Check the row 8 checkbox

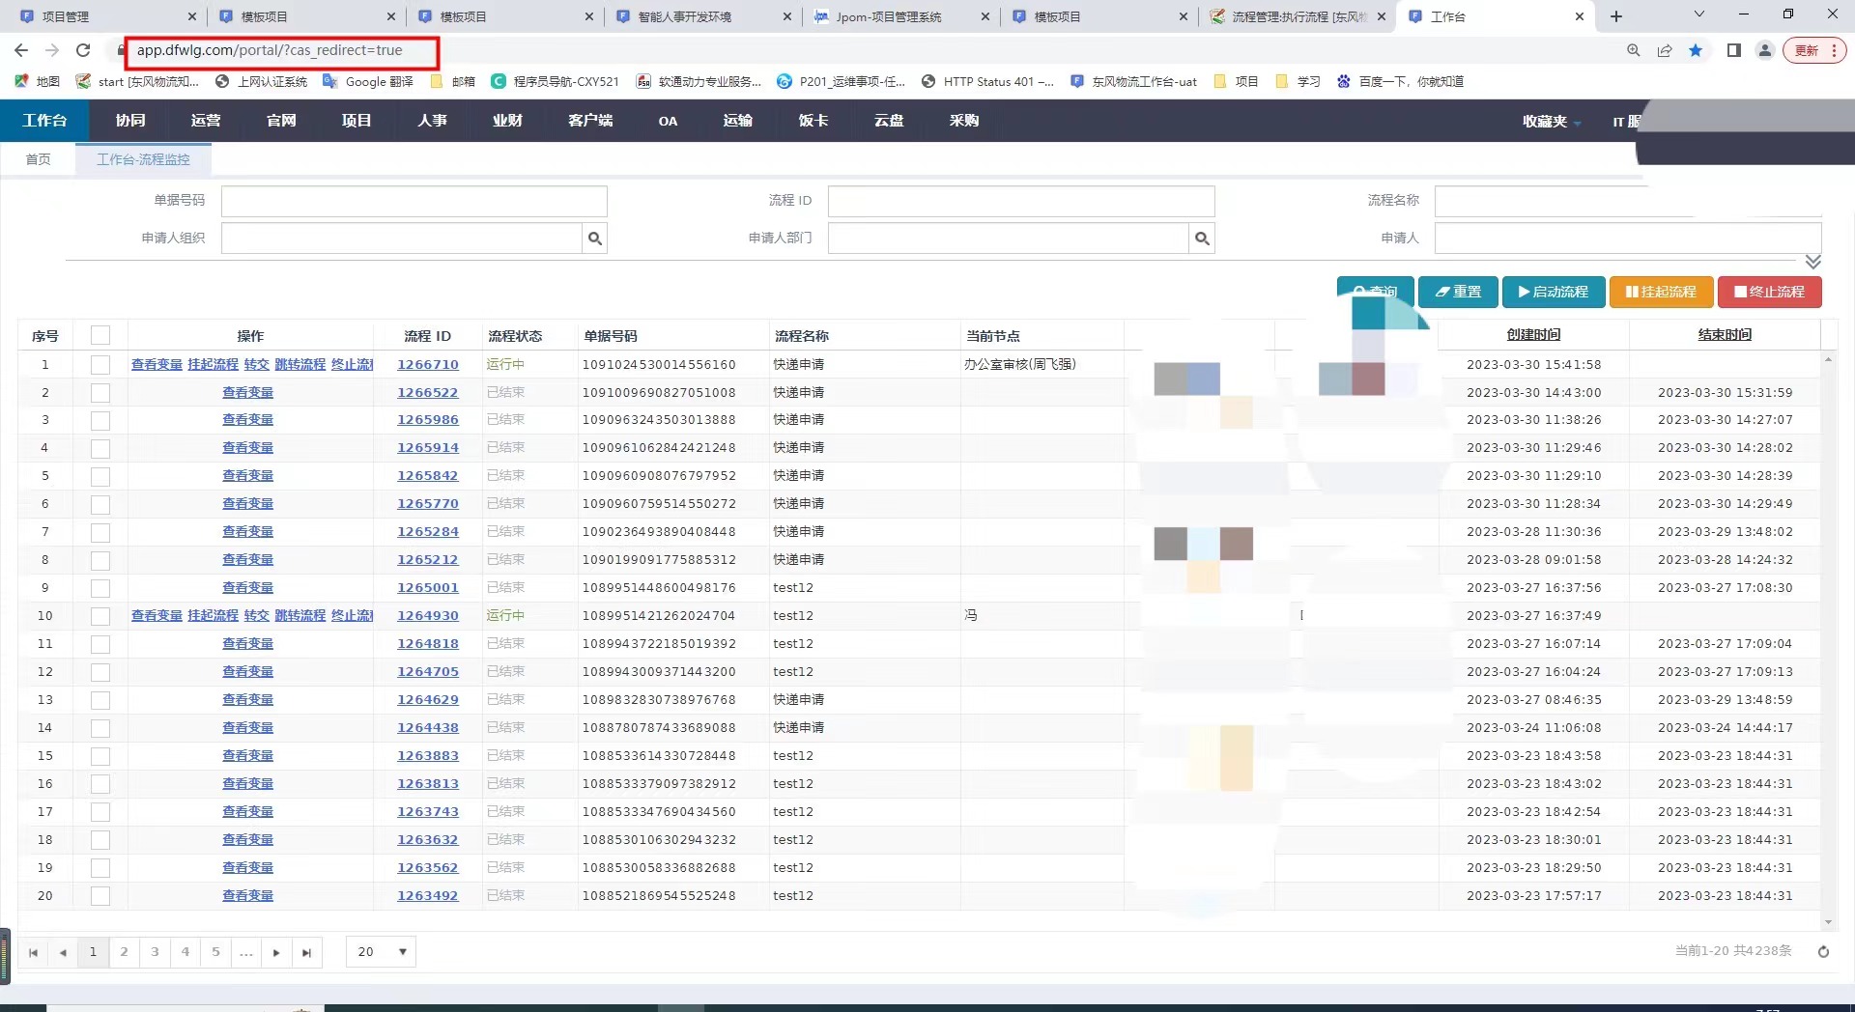click(x=100, y=560)
